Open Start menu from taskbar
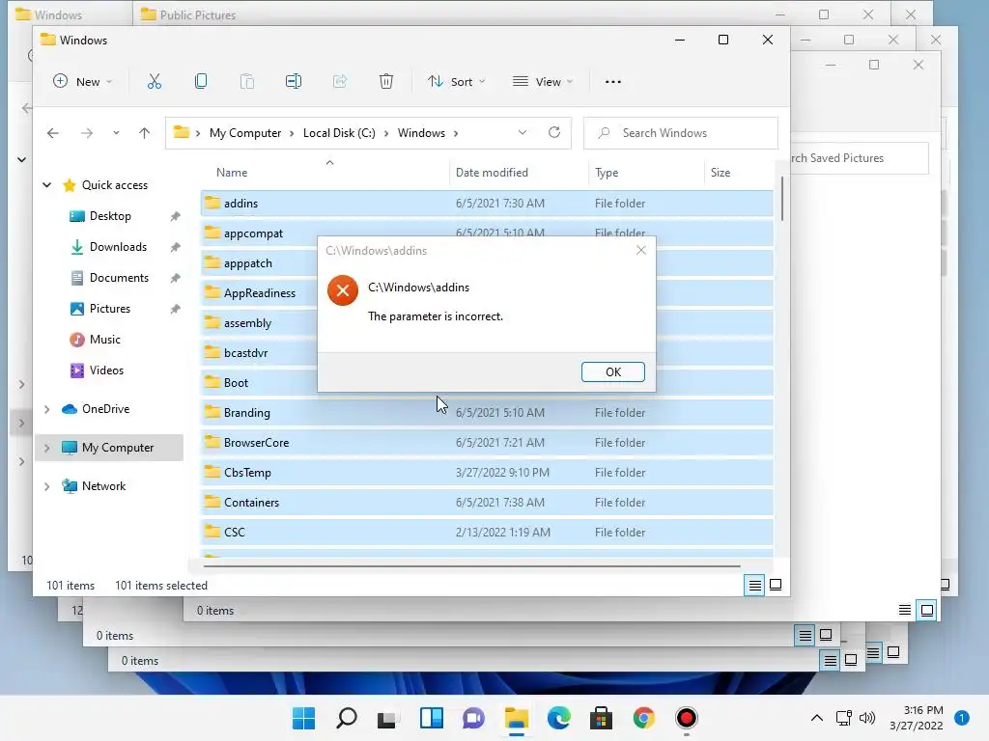Viewport: 989px width, 741px height. tap(304, 718)
